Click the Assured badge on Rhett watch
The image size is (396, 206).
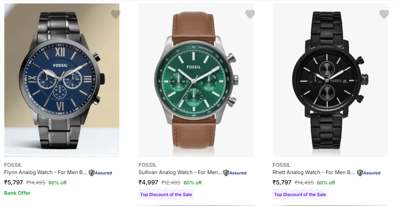click(x=369, y=173)
